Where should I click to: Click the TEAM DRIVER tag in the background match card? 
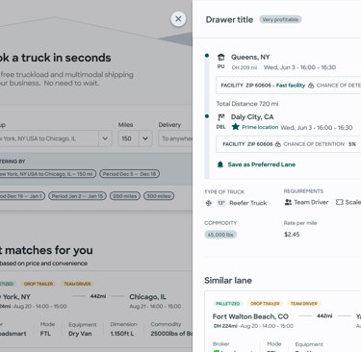pos(77,284)
